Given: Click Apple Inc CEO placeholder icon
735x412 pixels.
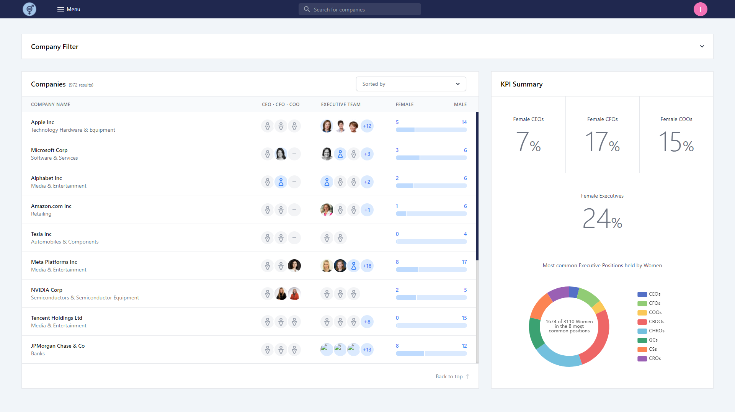Looking at the screenshot, I should point(268,126).
